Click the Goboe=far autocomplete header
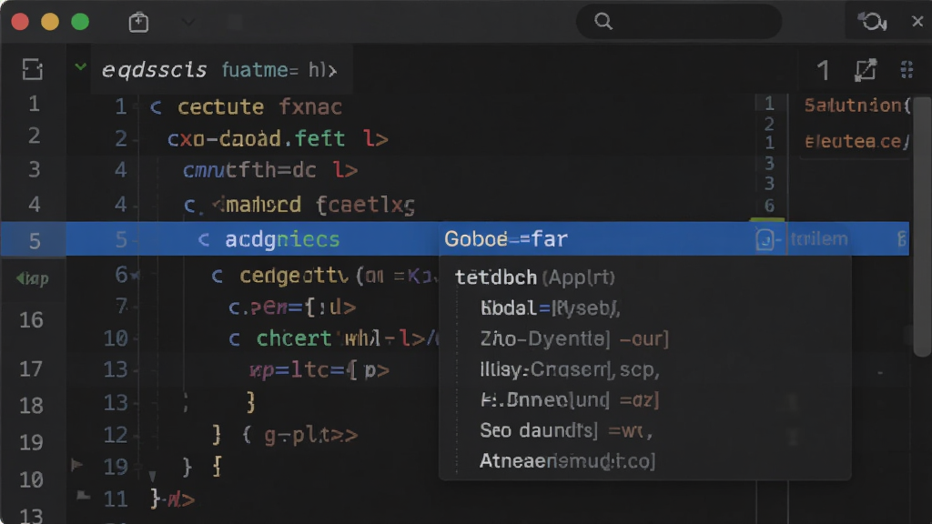 [506, 239]
